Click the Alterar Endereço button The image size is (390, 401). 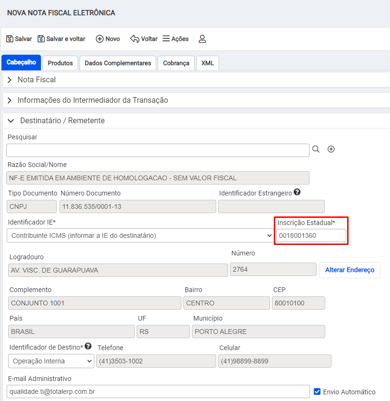pos(350,270)
